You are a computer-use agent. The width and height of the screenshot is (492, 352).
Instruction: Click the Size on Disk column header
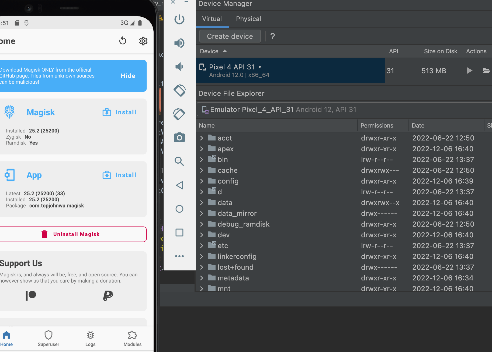coord(441,51)
